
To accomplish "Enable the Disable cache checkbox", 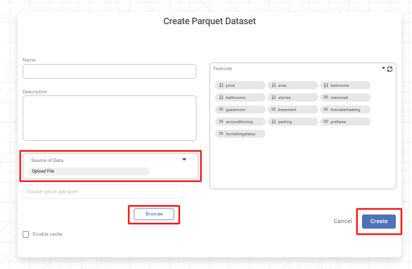I will click(x=26, y=234).
